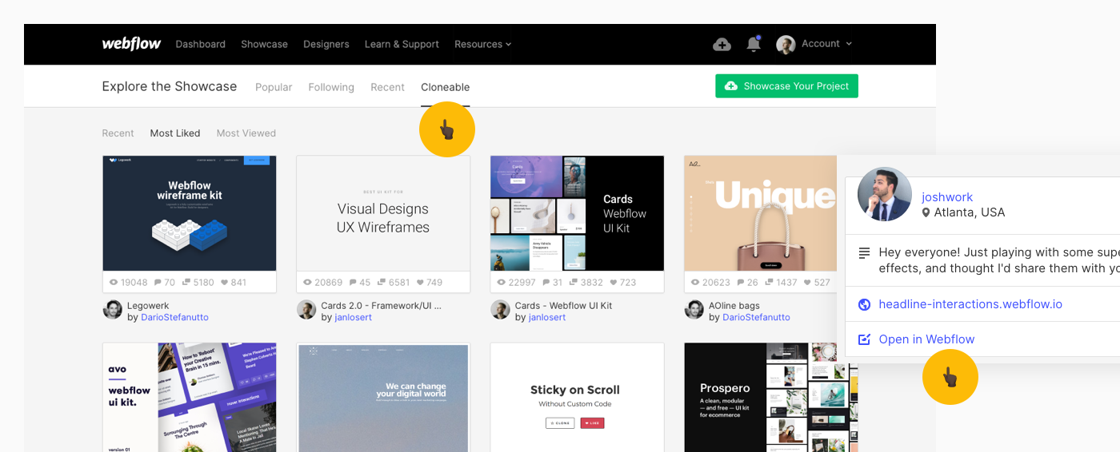Open the Designers page
The height and width of the screenshot is (452, 1120).
point(326,45)
